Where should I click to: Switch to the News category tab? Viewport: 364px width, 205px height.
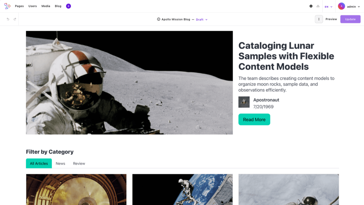click(60, 163)
